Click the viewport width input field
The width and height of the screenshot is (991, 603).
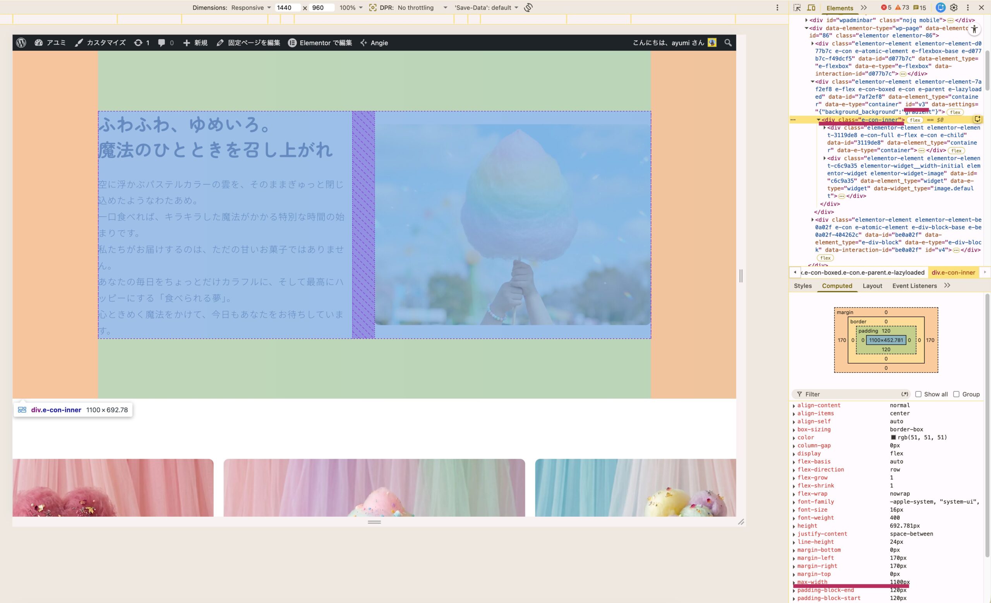click(287, 8)
